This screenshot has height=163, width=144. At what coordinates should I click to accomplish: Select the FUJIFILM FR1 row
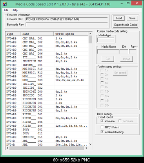pos(47,61)
